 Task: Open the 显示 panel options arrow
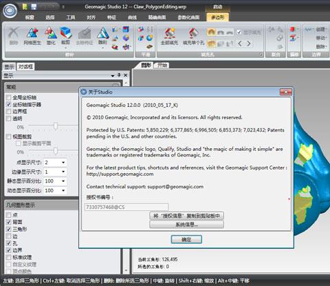[113, 76]
